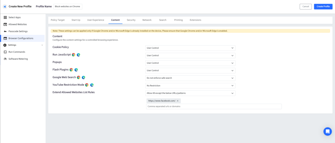Open Extend Allowed Websites List Rules dropdown
The width and height of the screenshot is (335, 143).
click(190, 93)
